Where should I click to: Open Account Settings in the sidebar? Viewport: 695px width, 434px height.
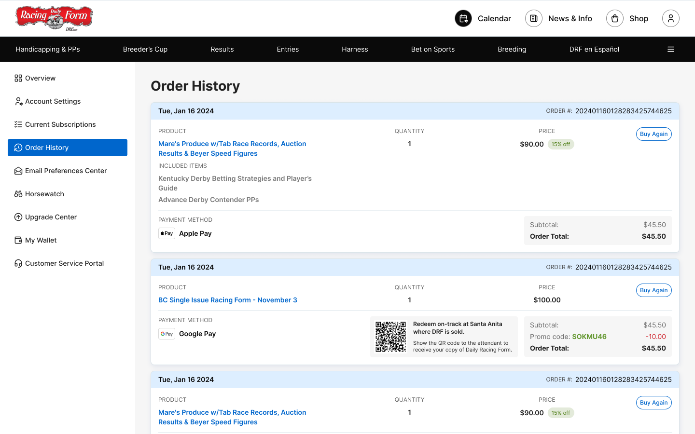coord(68,101)
